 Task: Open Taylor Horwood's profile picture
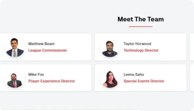pos(110,47)
